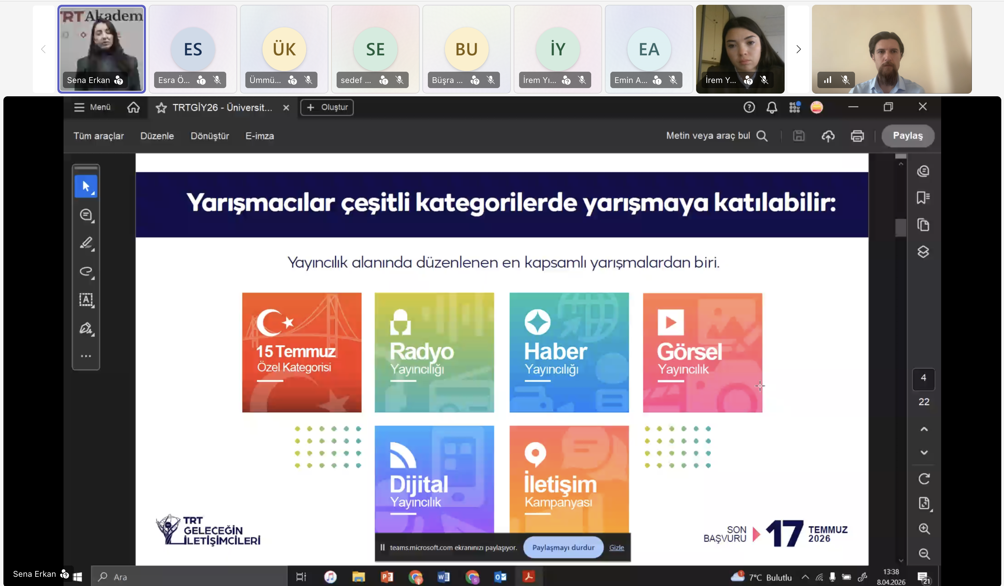The width and height of the screenshot is (1004, 586).
Task: Open the bookmarks panel icon
Action: [x=923, y=198]
